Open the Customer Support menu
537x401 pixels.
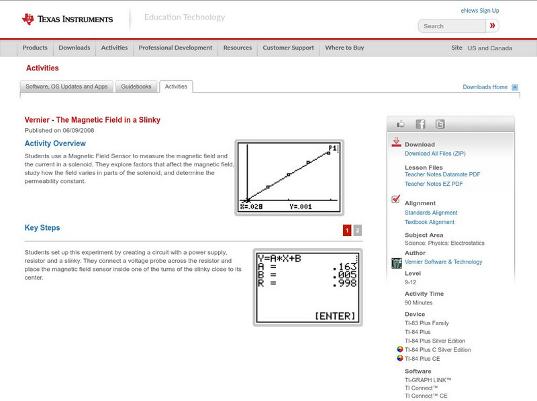[x=287, y=48]
